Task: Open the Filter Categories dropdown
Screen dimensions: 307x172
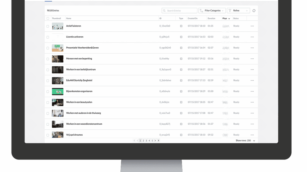Action: (212, 11)
